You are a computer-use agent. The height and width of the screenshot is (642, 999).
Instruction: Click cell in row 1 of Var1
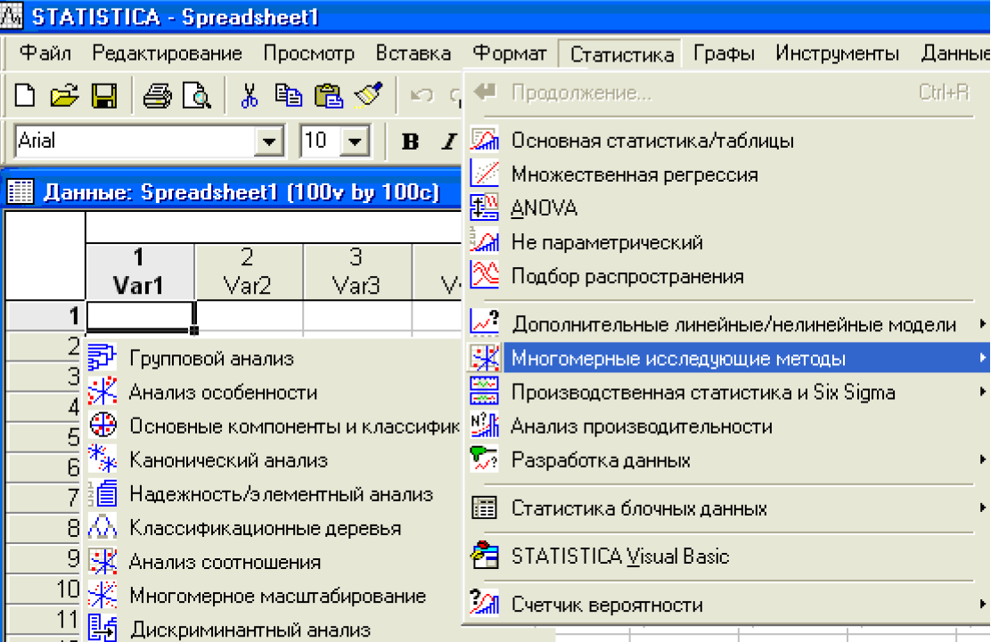pos(140,316)
